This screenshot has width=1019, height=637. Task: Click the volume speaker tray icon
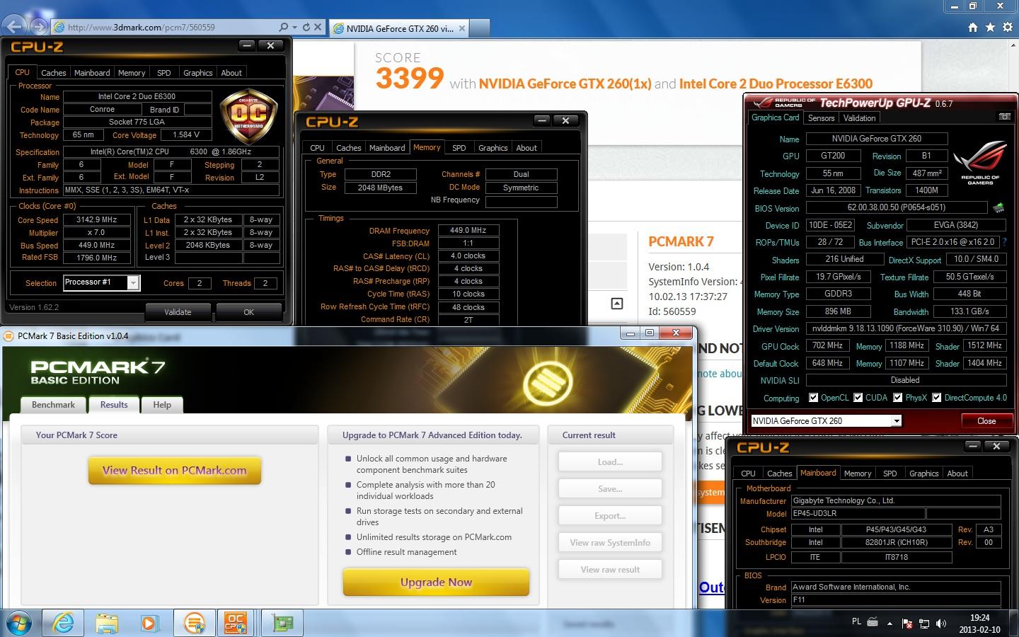(941, 624)
